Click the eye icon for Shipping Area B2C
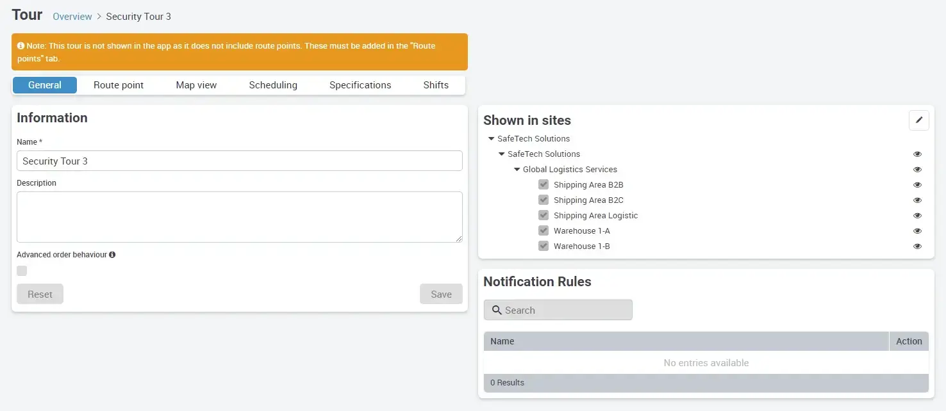Image resolution: width=946 pixels, height=411 pixels. [x=917, y=200]
